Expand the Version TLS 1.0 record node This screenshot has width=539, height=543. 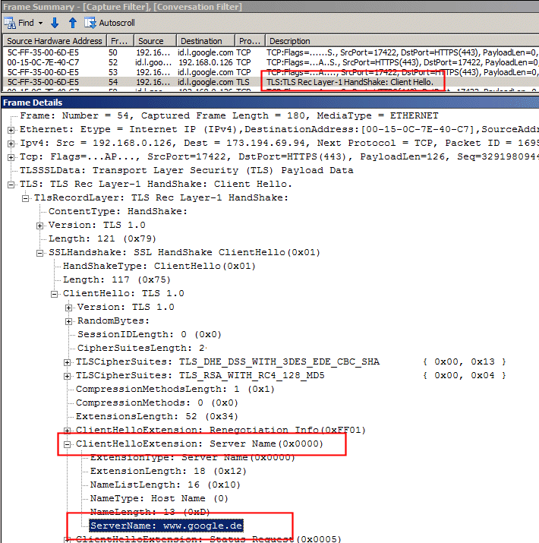[39, 226]
